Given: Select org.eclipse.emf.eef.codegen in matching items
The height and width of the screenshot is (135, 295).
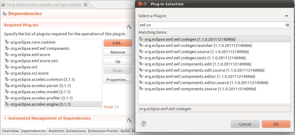Looking at the screenshot, I should coord(214,39).
